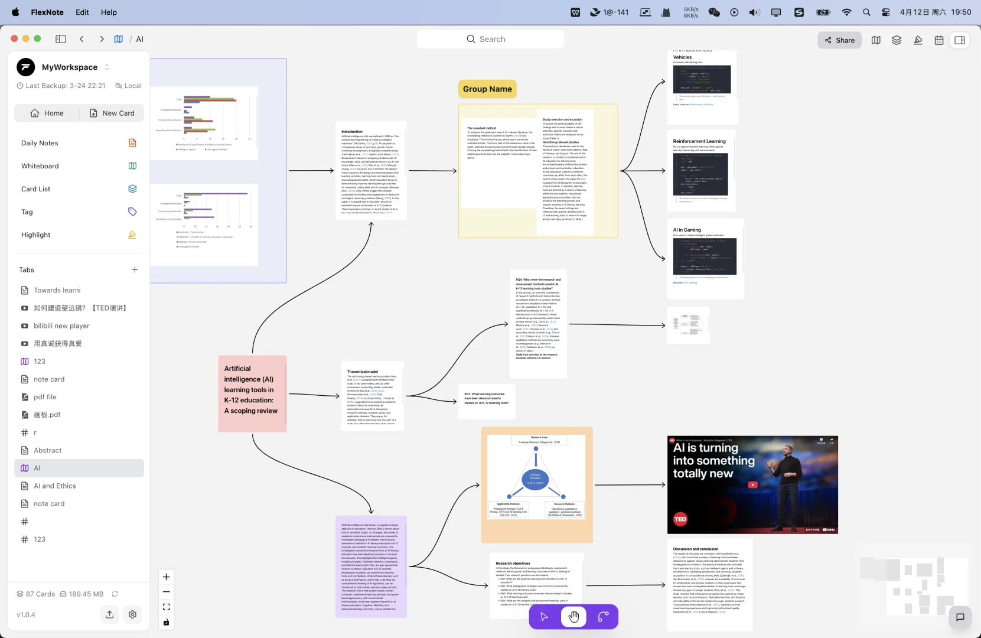The image size is (981, 638).
Task: Open the 'bilibili new player' tab
Action: [79, 326]
